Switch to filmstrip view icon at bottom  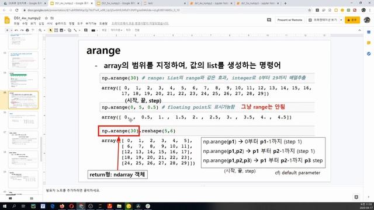coord(11,198)
